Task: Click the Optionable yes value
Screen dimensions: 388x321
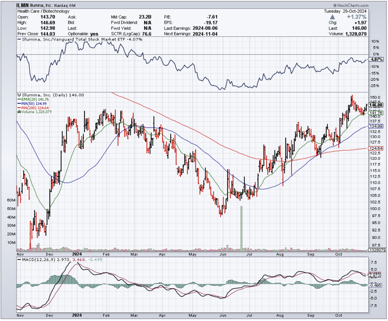Action: 94,34
